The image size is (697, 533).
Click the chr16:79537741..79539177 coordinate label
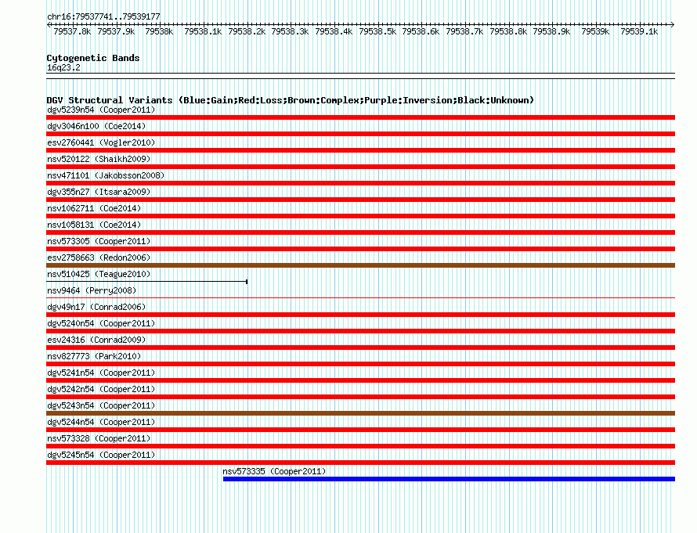103,16
